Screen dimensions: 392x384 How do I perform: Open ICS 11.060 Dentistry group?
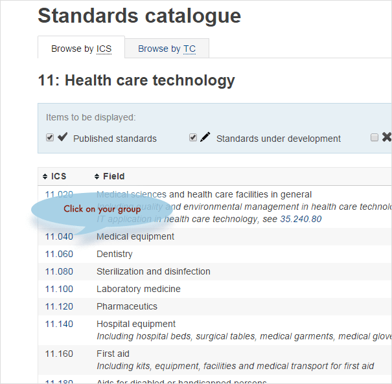[x=59, y=254]
